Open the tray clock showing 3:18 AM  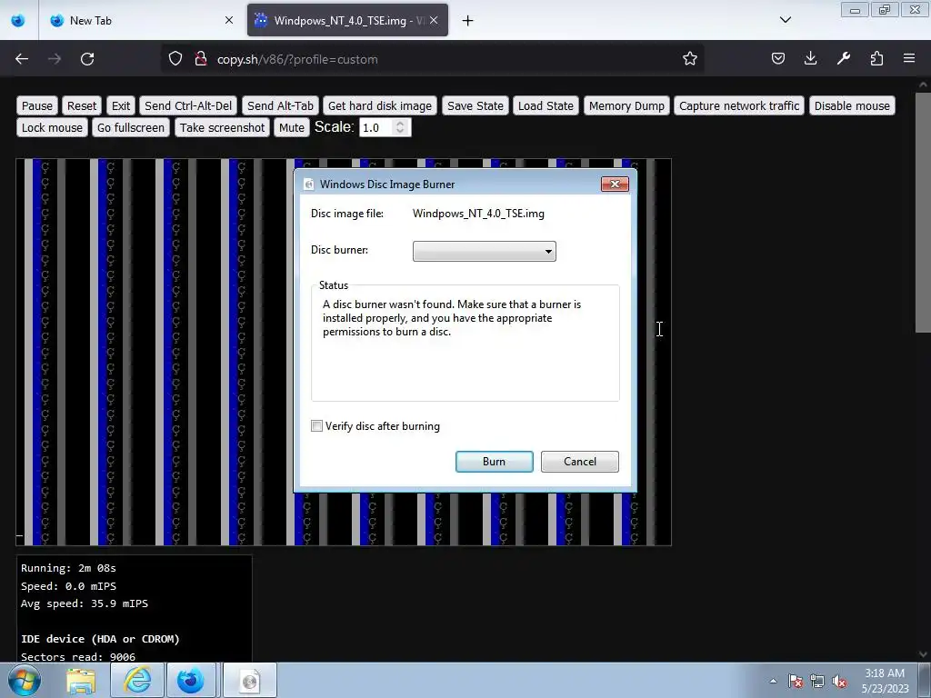pos(885,681)
